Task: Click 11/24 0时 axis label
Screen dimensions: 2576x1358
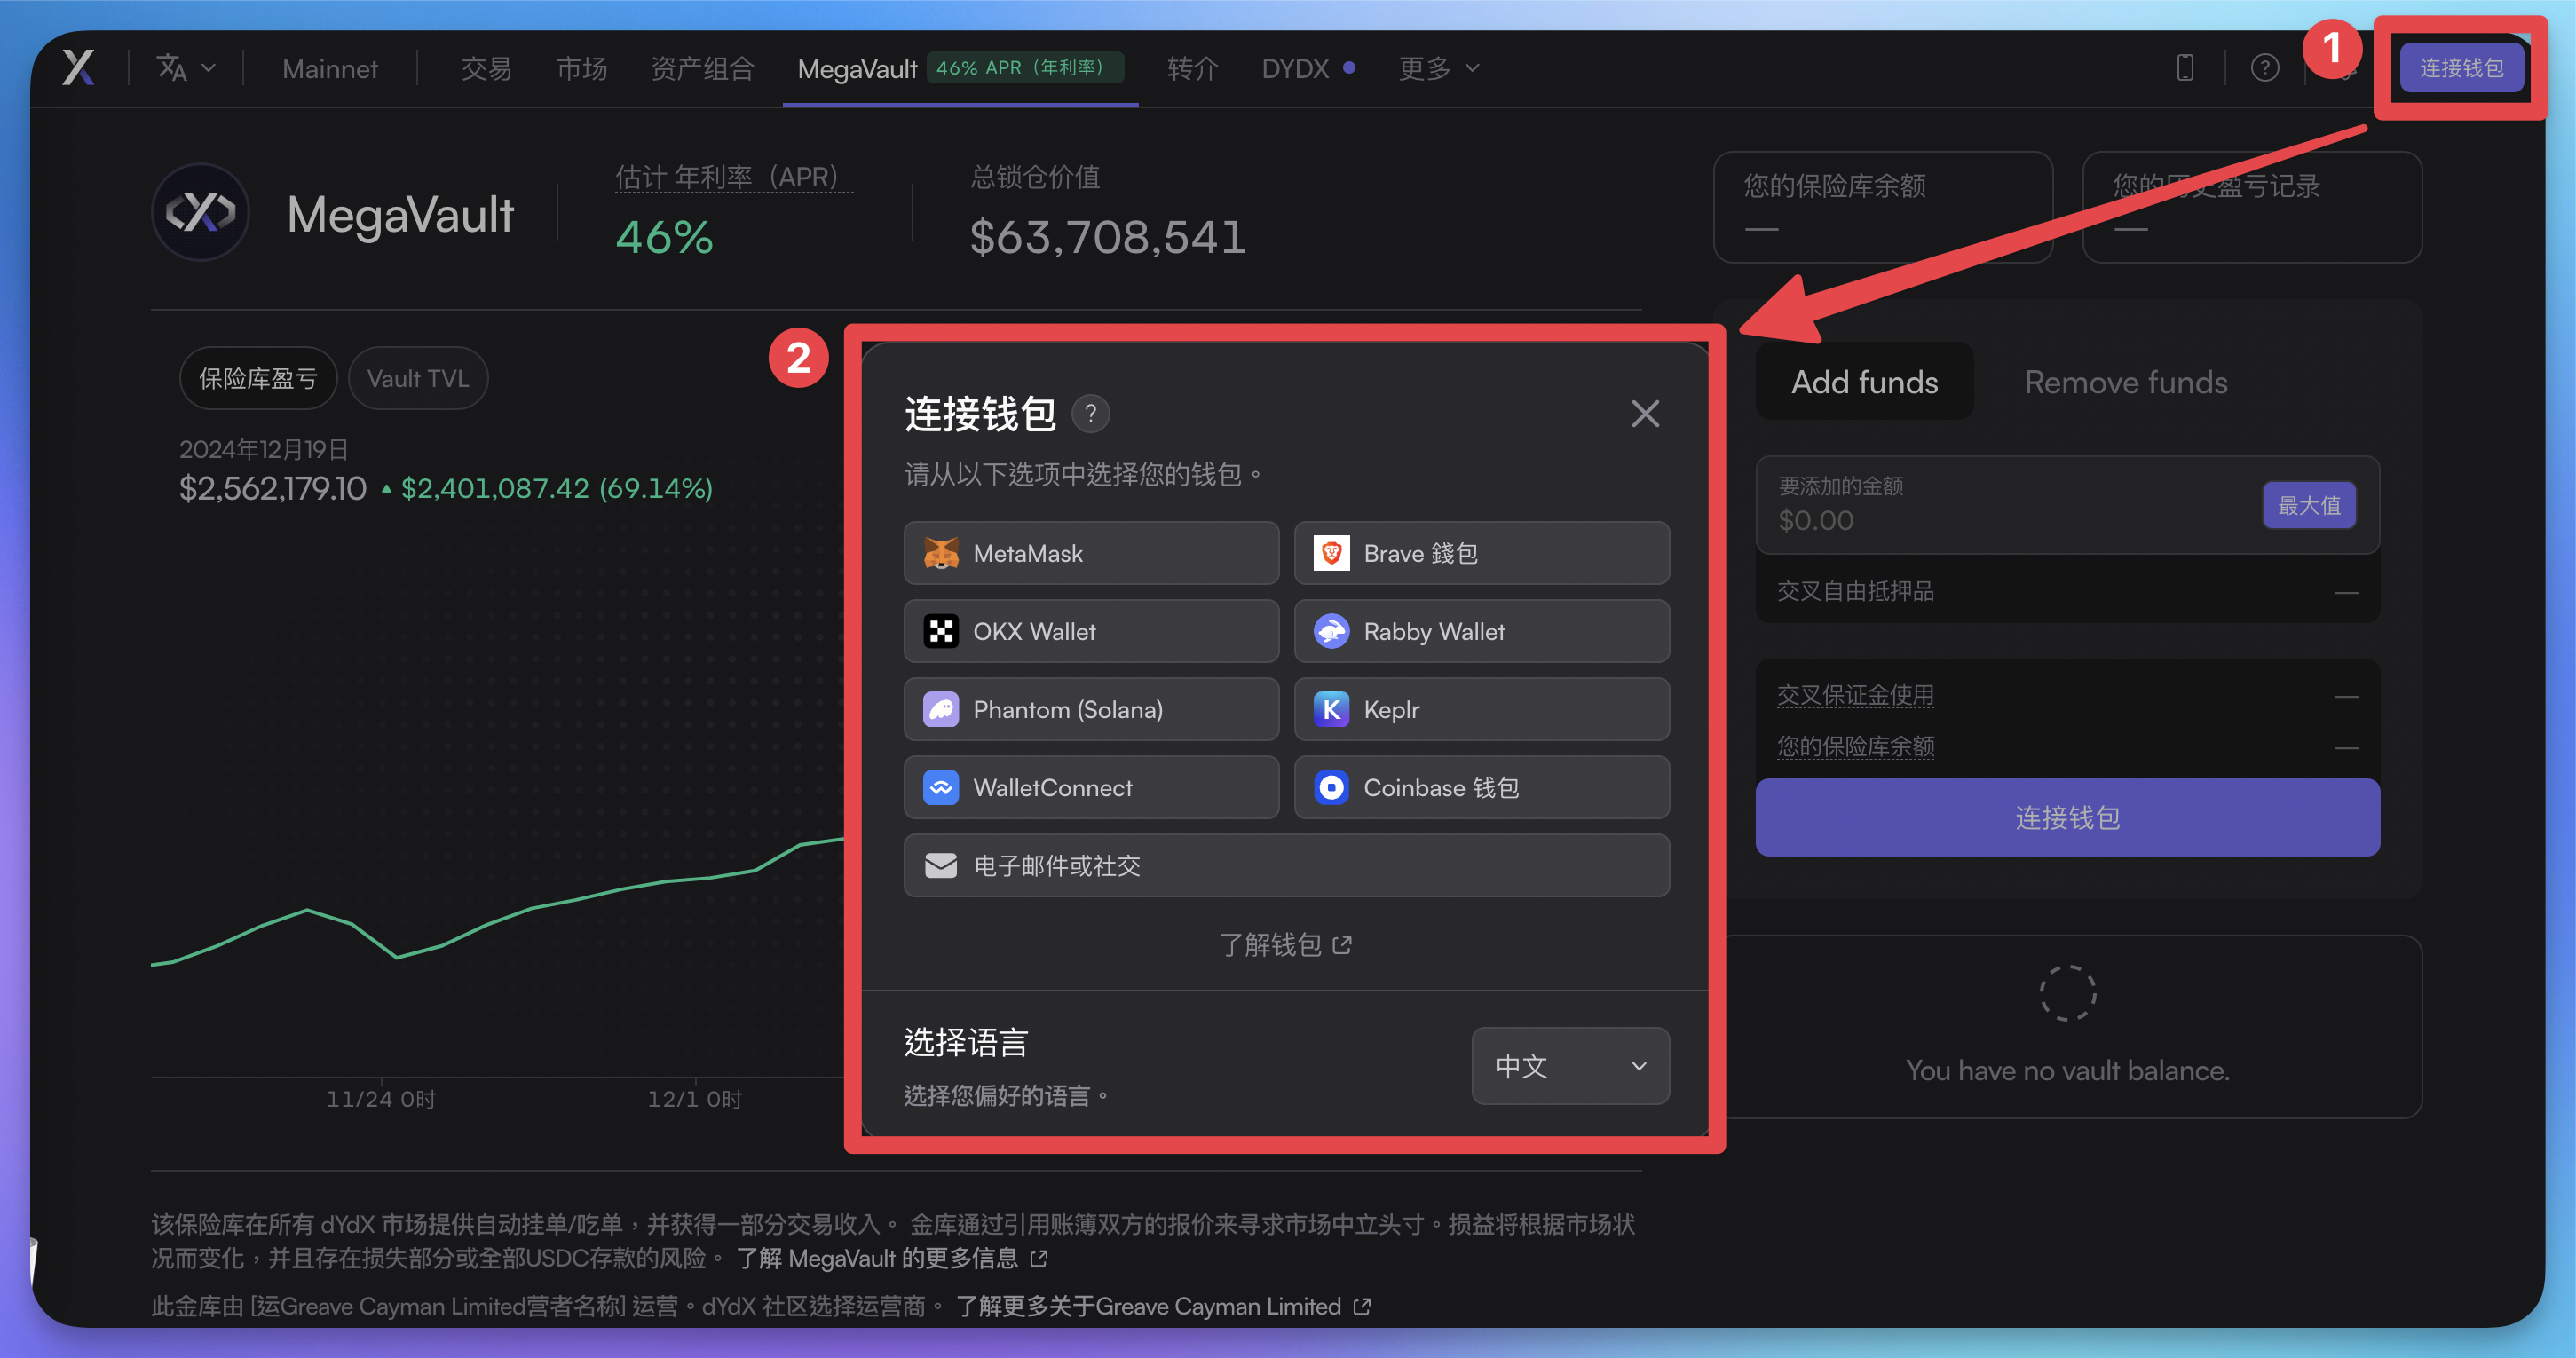Action: tap(381, 1099)
